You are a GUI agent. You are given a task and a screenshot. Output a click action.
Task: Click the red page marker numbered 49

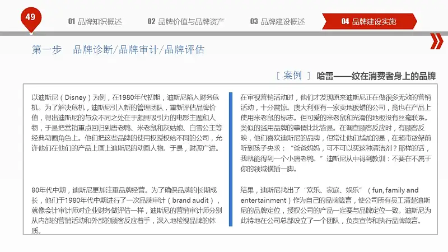pos(31,20)
